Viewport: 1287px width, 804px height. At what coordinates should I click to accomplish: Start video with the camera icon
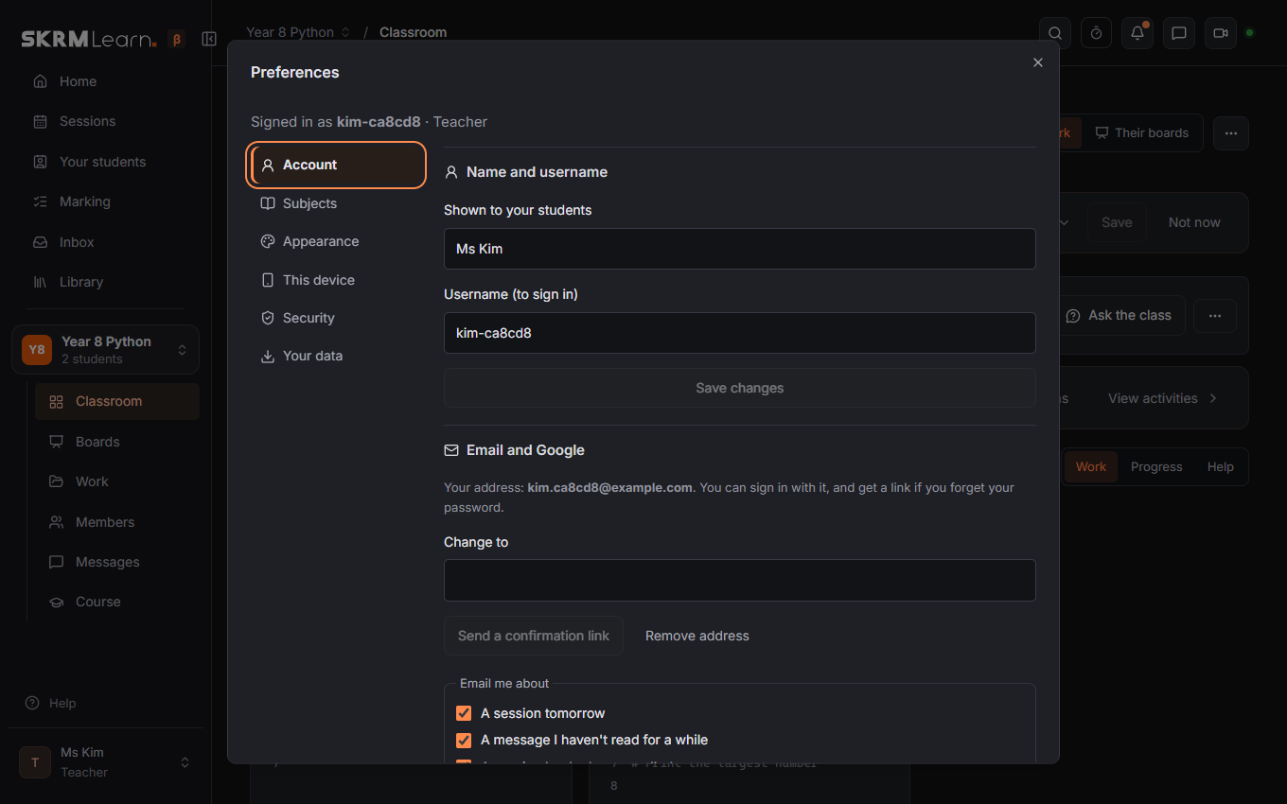1221,33
